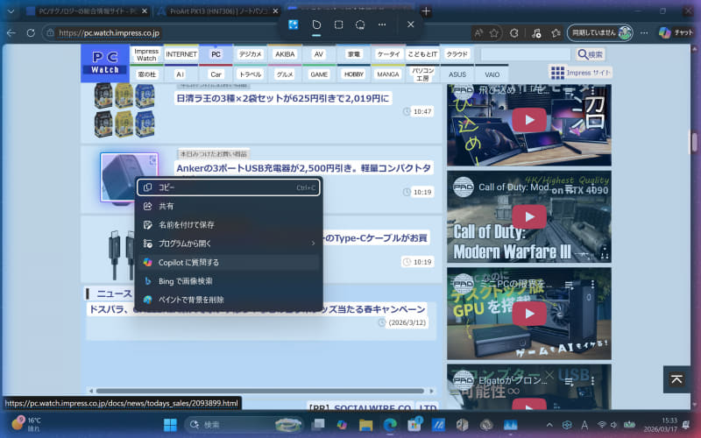Viewport: 701px width, 438px height.
Task: Close the snipping overlay toolbar with X
Action: click(410, 25)
